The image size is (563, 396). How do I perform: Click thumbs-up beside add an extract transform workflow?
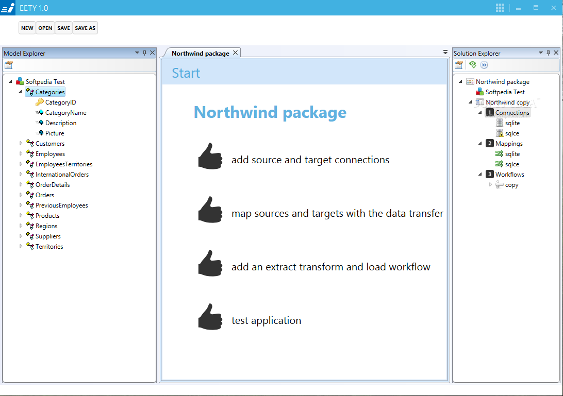[x=210, y=263]
